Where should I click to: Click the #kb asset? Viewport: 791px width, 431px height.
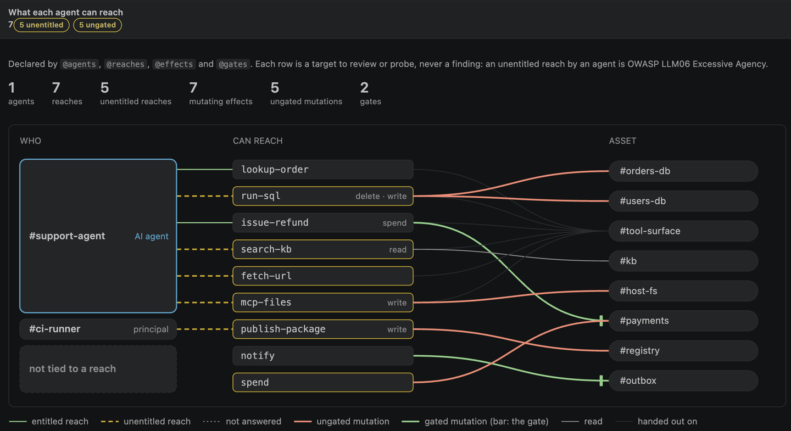pos(683,261)
